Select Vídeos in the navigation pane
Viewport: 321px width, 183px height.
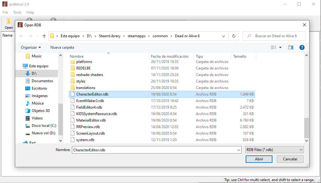point(34,118)
